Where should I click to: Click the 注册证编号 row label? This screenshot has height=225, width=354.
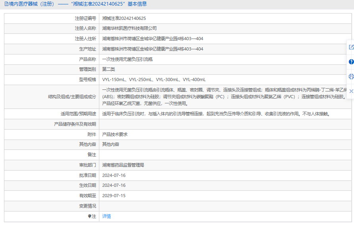85,18
